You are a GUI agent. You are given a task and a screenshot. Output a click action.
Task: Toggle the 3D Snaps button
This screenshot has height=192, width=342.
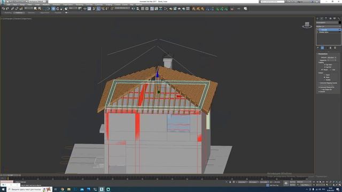[94, 9]
